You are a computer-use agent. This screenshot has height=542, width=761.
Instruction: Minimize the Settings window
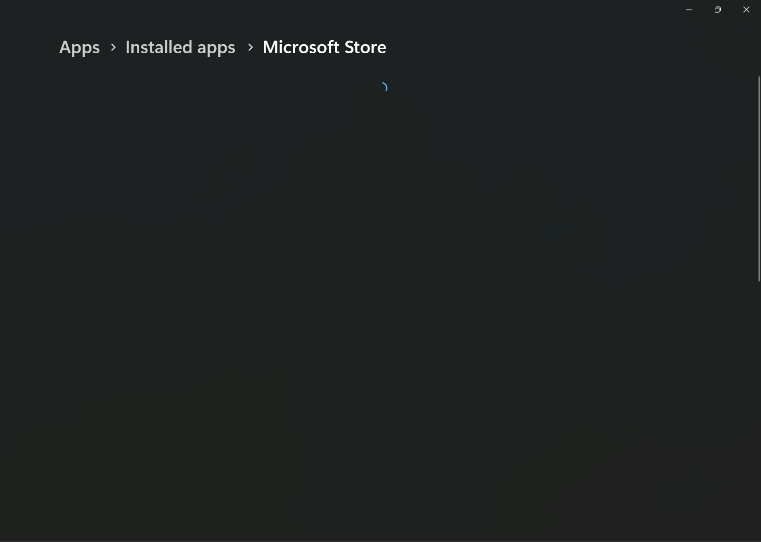pos(689,10)
